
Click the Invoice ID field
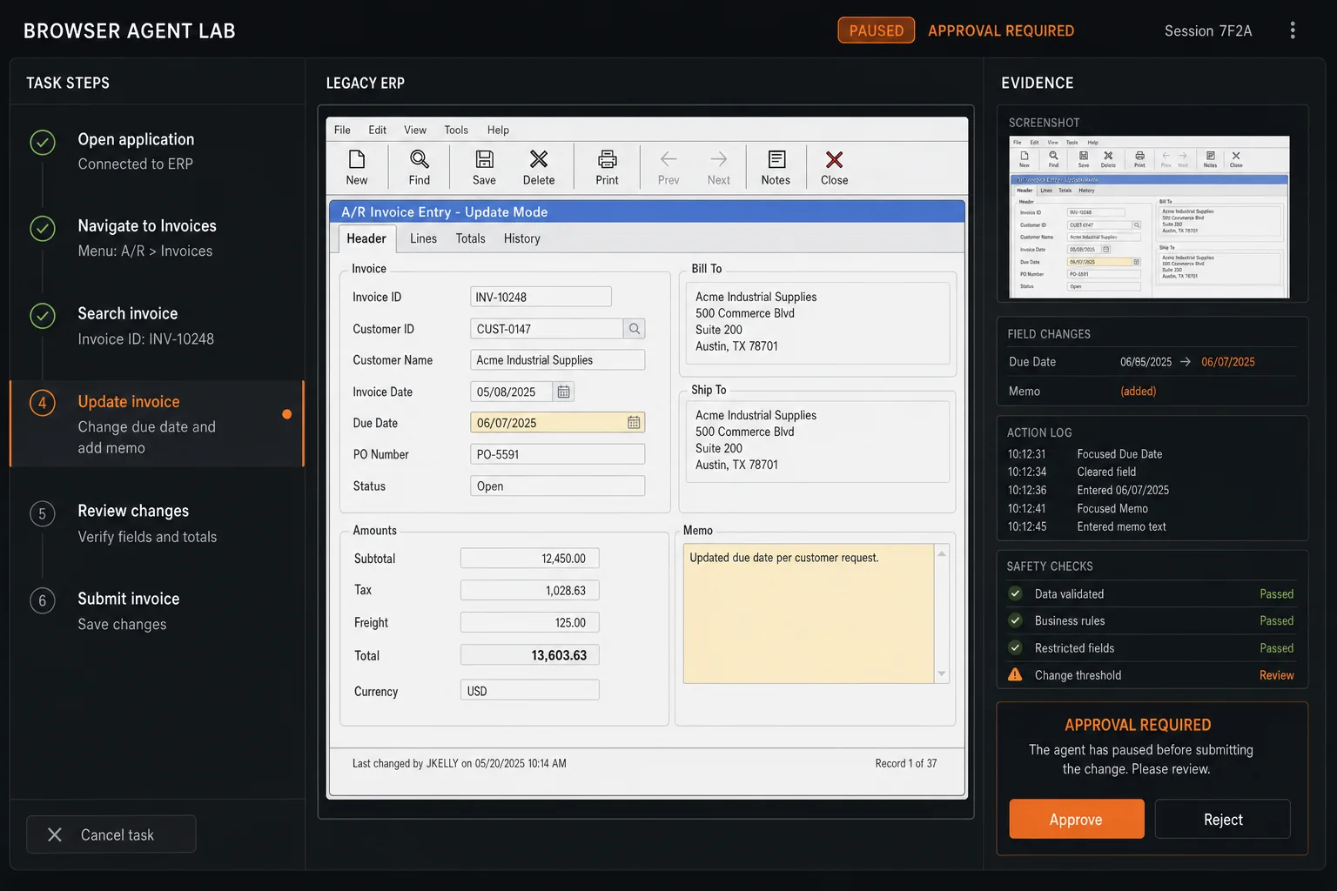[x=541, y=297]
